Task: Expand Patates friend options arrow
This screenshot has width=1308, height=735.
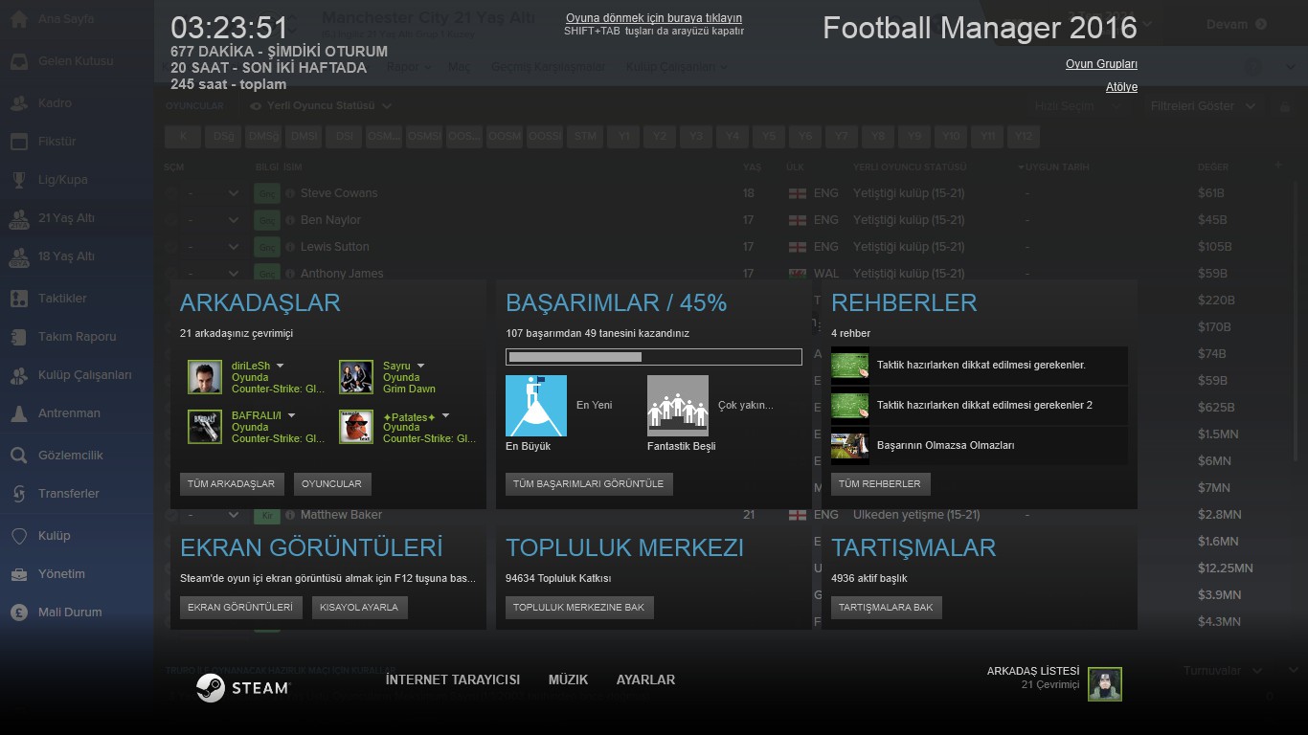Action: click(x=445, y=416)
